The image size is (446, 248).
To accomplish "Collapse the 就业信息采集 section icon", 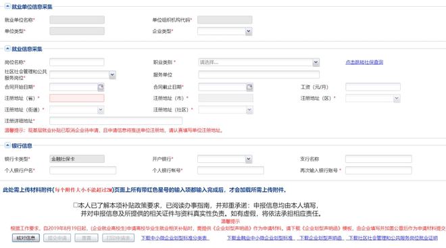I will (x=7, y=49).
